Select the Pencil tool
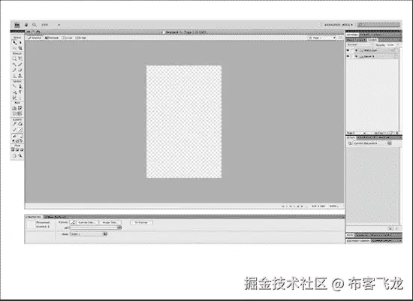Image resolution: width=413 pixels, height=301 pixels. [x=14, y=70]
